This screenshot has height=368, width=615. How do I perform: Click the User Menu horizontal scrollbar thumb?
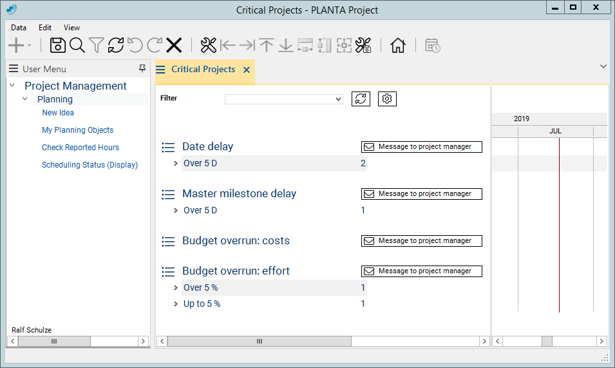pos(54,342)
